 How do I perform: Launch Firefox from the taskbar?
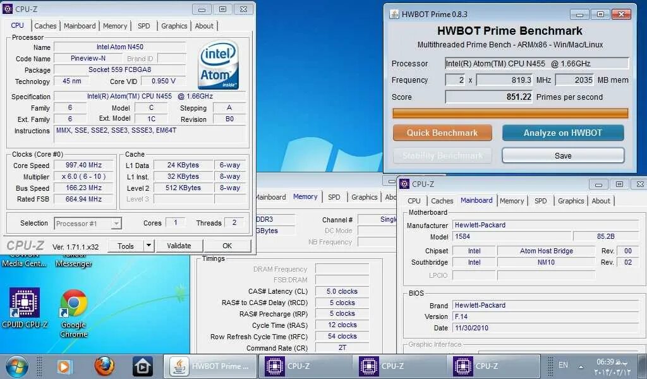click(x=104, y=366)
